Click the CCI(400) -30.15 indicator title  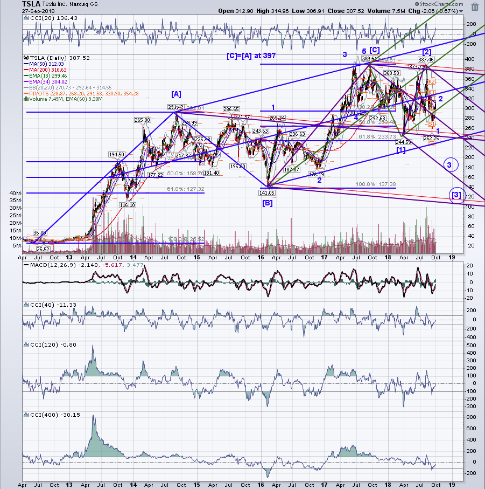click(x=55, y=415)
